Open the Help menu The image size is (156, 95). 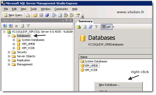[75, 9]
